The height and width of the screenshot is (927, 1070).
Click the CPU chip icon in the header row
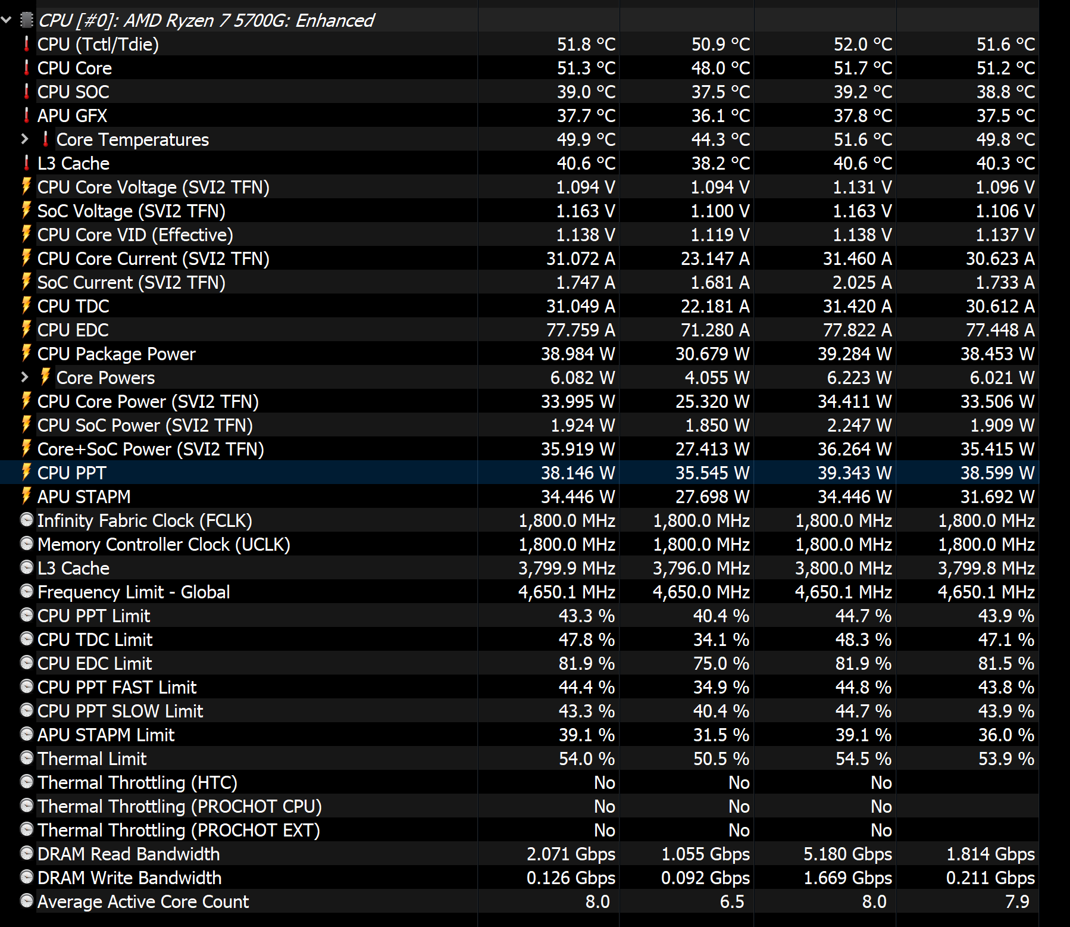click(26, 20)
